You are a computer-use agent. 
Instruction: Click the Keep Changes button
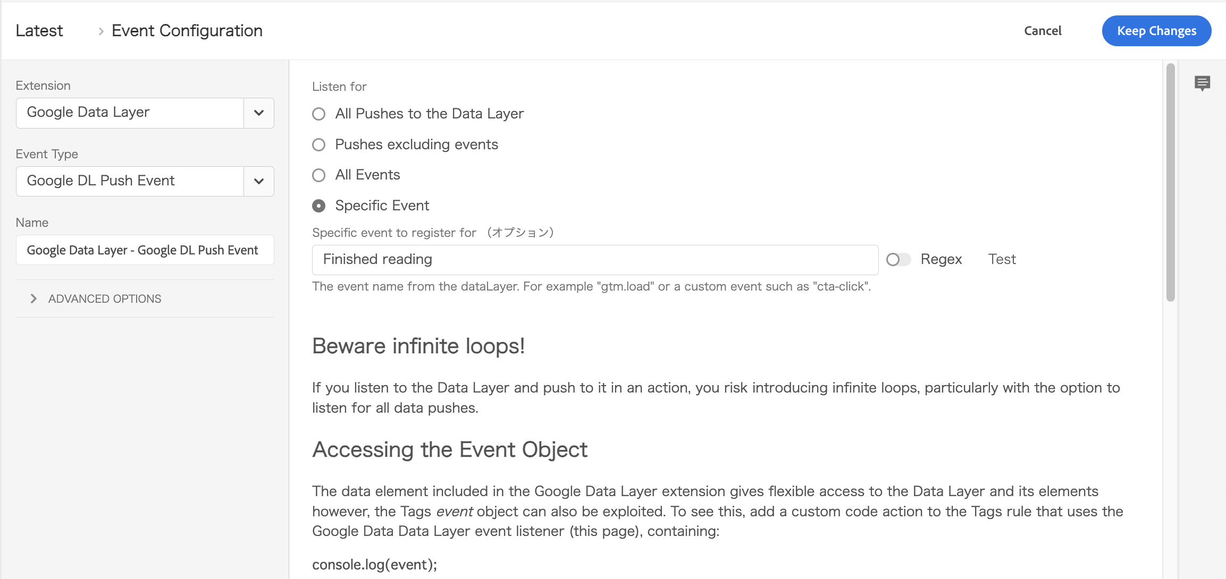[x=1157, y=31]
